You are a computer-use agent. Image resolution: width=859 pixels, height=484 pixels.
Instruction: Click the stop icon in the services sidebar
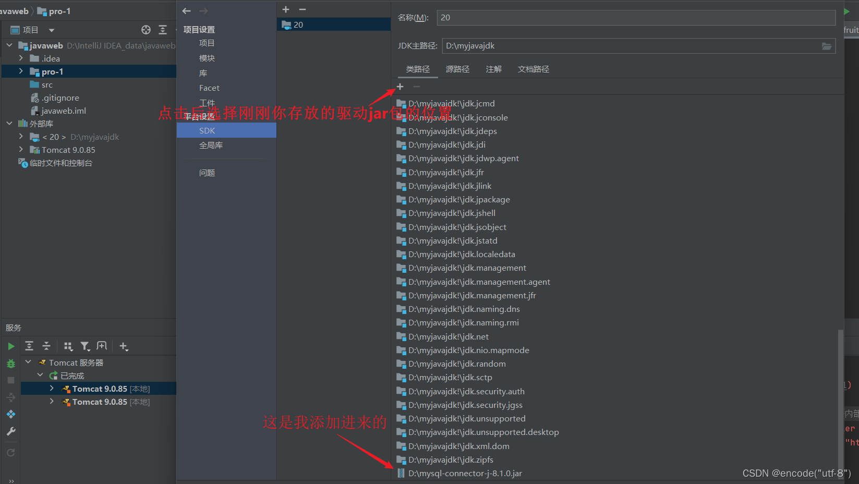(11, 380)
